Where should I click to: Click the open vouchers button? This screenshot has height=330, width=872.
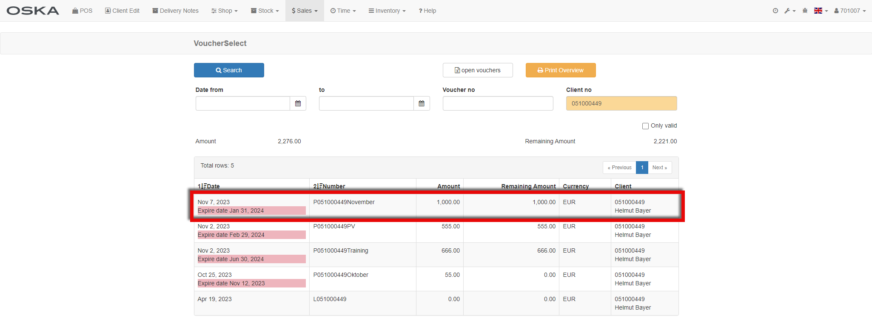click(x=477, y=70)
